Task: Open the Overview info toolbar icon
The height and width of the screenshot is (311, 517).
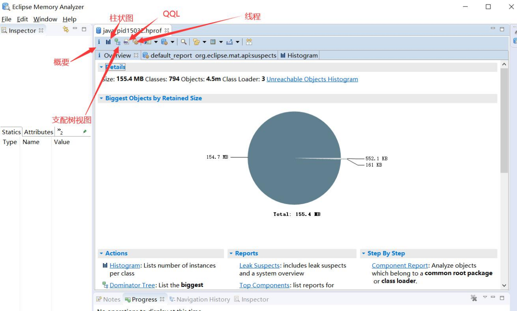Action: click(x=99, y=42)
